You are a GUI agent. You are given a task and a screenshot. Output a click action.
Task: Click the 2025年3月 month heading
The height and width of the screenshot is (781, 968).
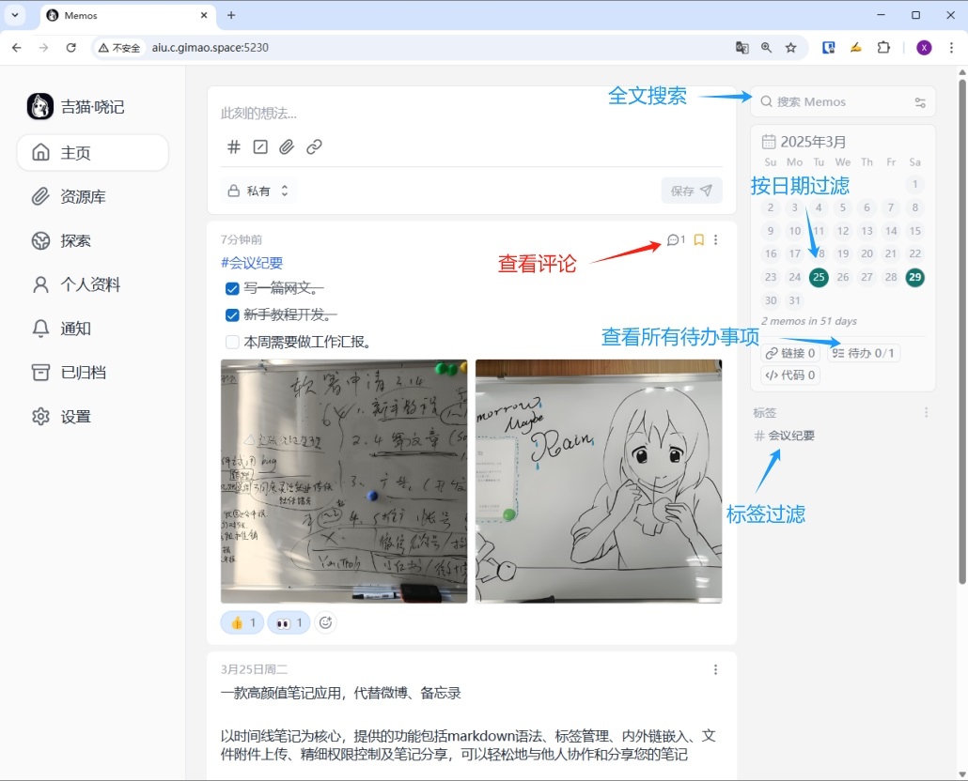click(813, 142)
